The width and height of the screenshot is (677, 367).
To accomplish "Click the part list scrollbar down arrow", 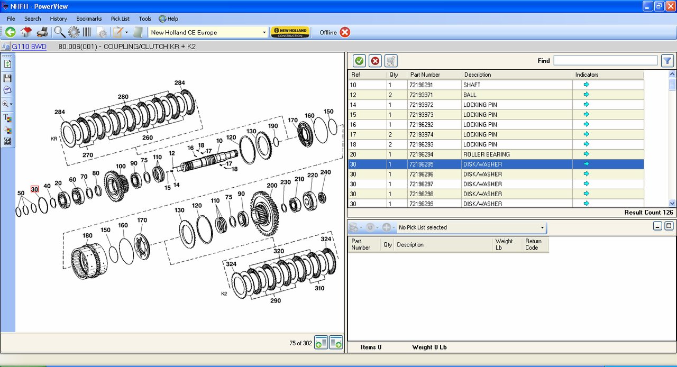I will point(672,203).
